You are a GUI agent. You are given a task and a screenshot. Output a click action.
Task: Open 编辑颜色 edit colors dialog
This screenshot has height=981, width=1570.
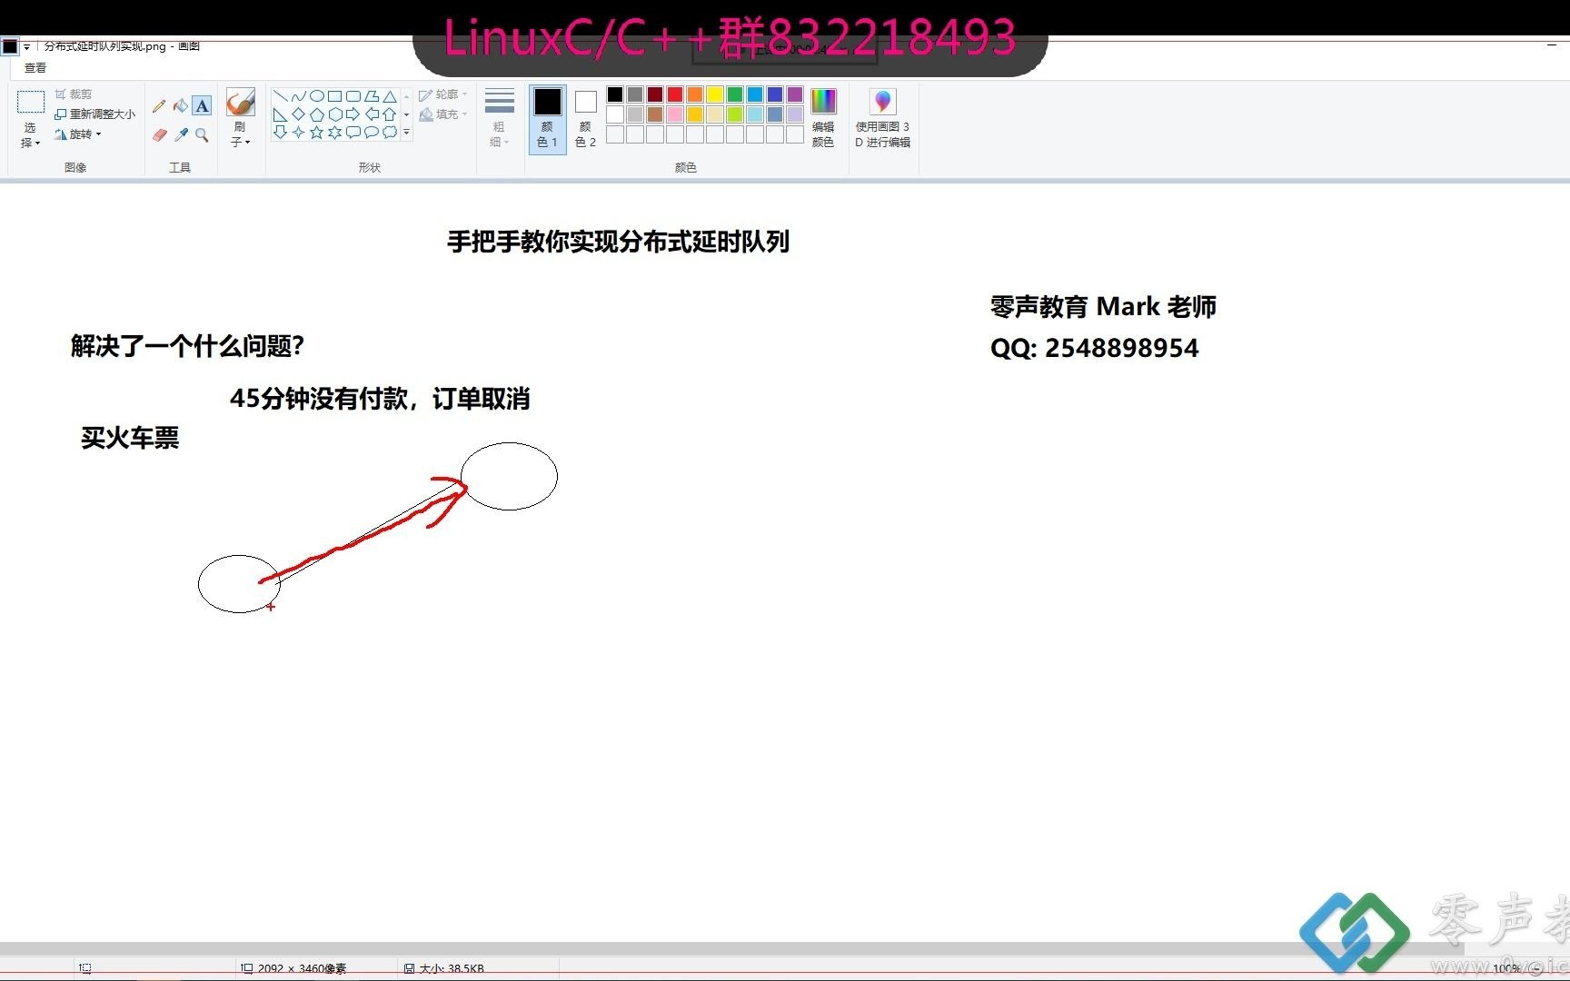point(823,118)
